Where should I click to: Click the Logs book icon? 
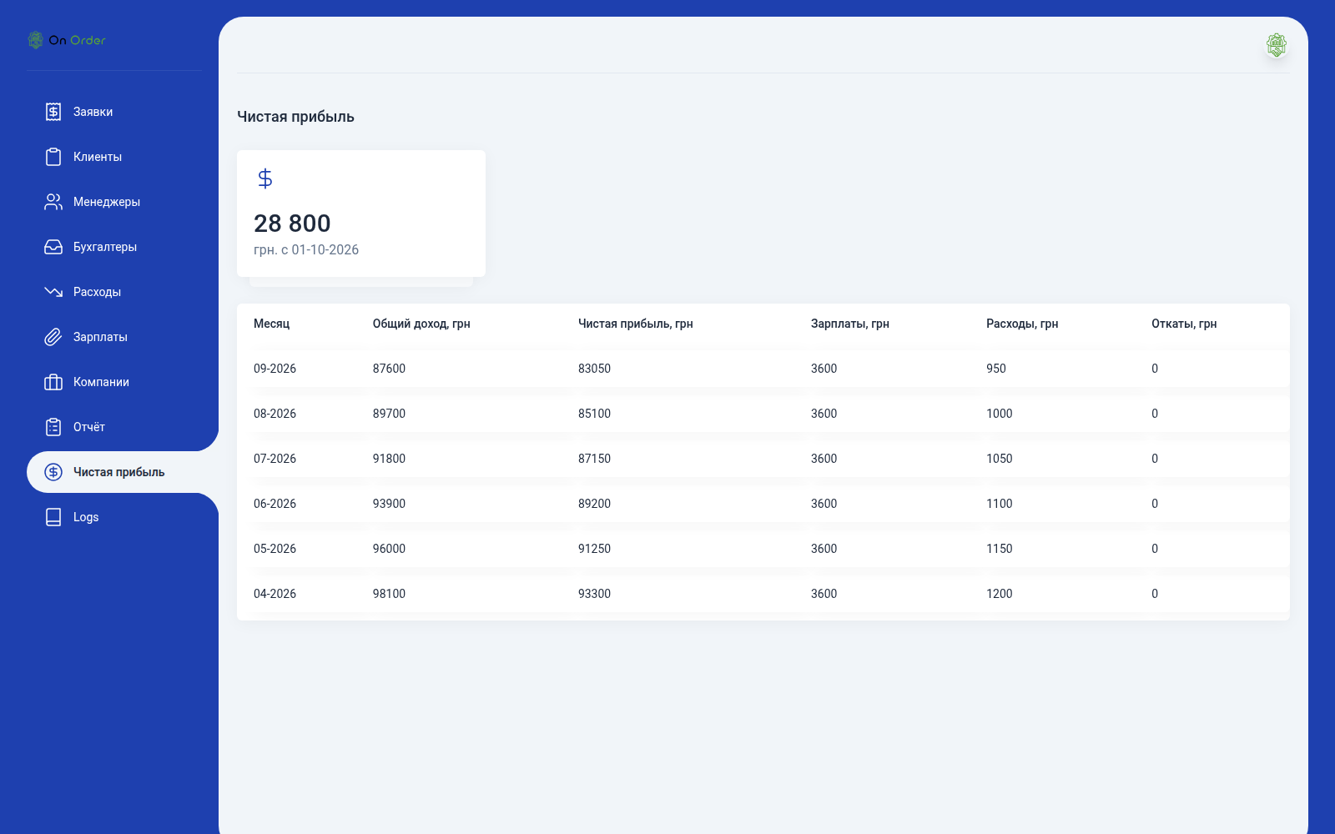tap(53, 517)
